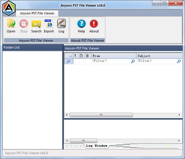
Task: Go to last tab using navigation arrow
Action: coord(81,146)
